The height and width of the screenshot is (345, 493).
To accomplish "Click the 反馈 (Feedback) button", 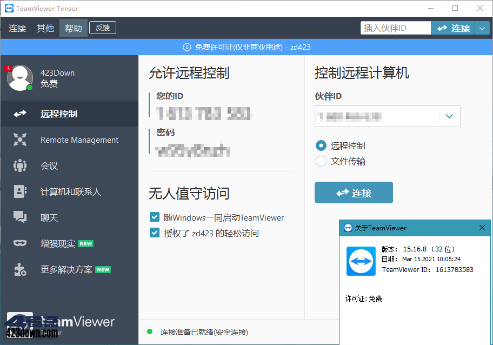I will (x=102, y=28).
